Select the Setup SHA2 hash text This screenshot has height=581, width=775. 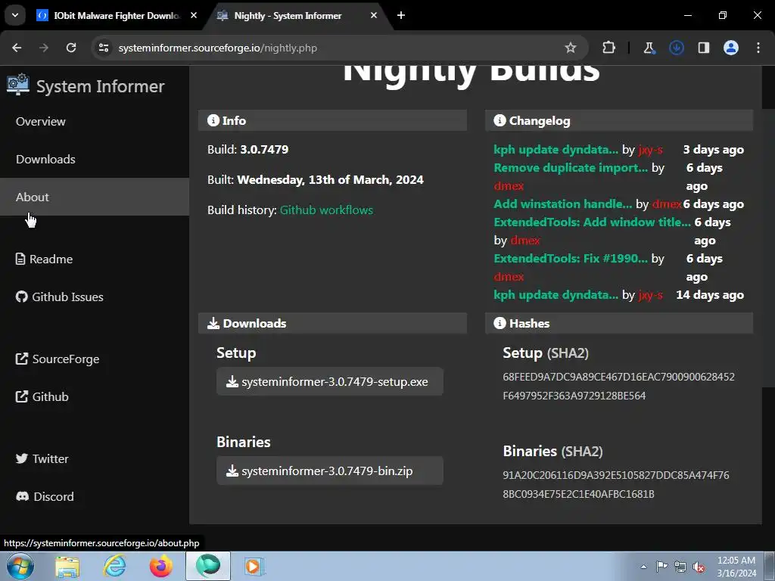pyautogui.click(x=618, y=387)
